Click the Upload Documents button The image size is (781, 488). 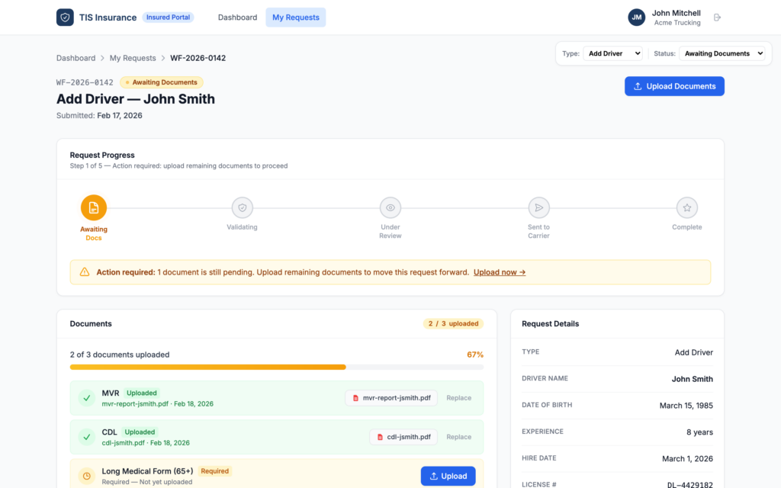coord(674,86)
